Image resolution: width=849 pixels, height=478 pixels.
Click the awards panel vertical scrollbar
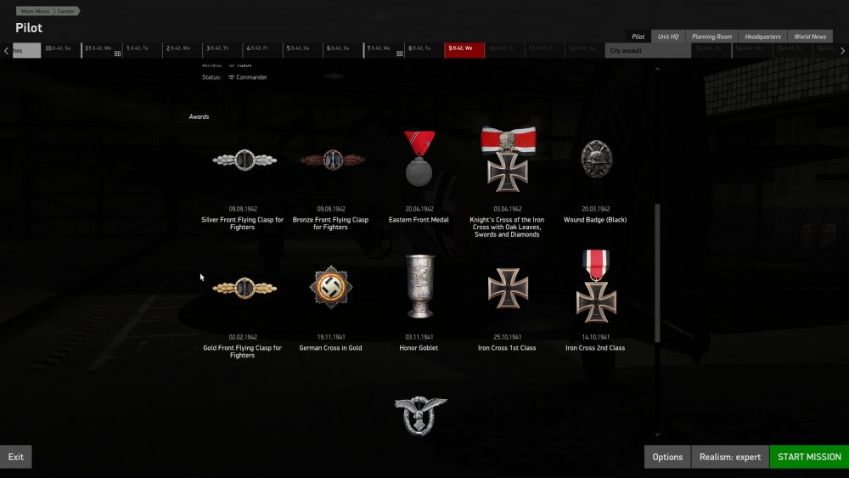click(x=657, y=273)
